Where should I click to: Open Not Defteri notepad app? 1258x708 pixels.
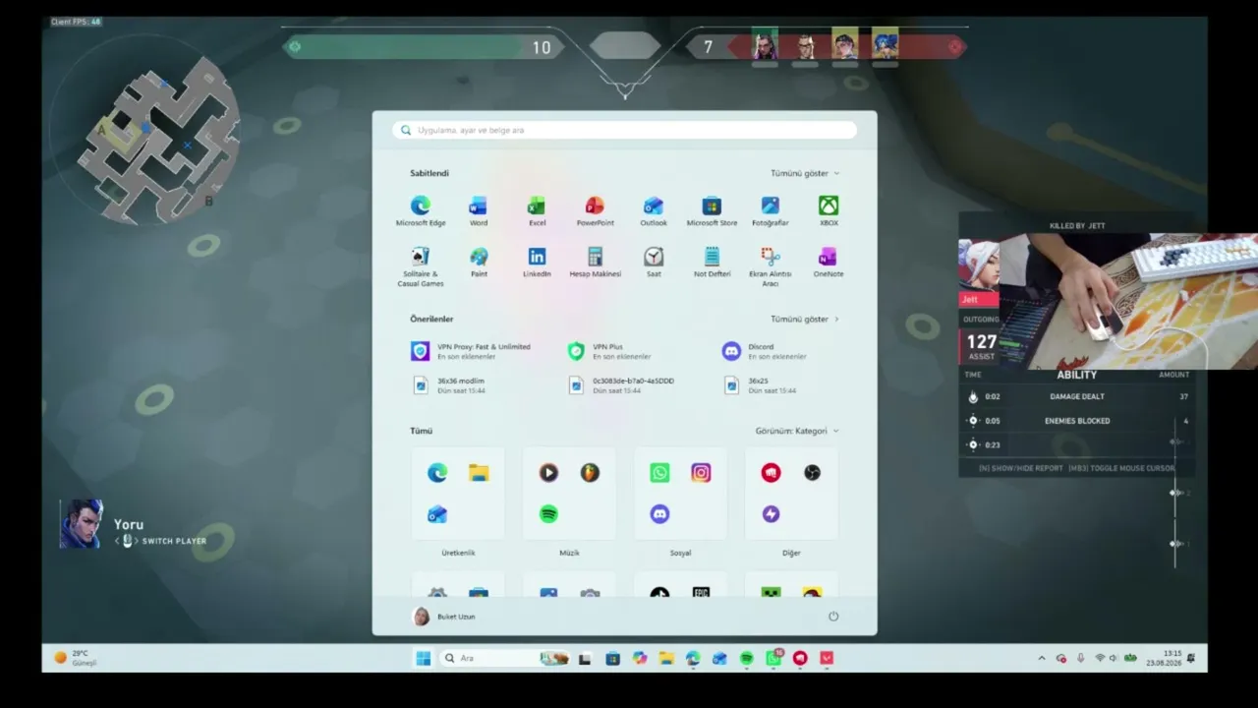712,263
